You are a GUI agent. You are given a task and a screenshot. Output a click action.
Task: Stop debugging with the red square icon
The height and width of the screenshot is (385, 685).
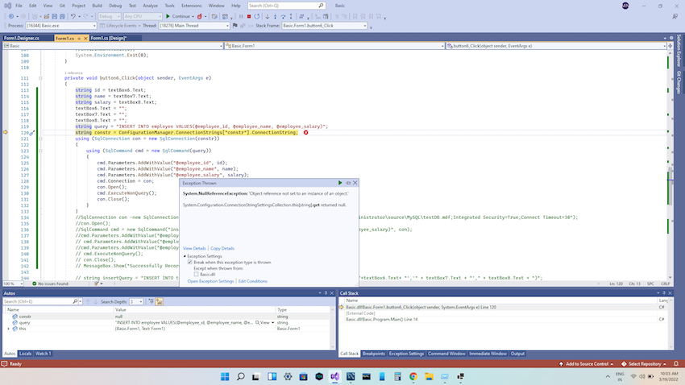[248, 16]
